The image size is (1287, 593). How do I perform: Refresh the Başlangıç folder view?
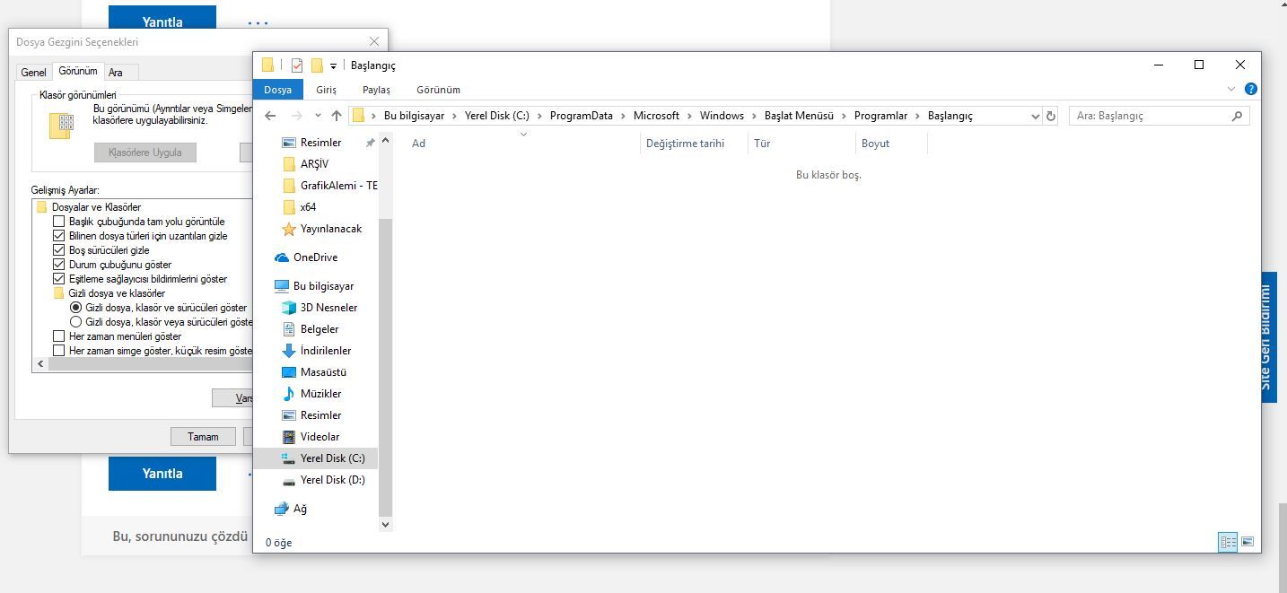pyautogui.click(x=1051, y=116)
